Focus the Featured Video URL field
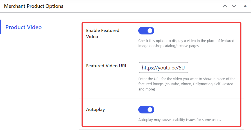The height and width of the screenshot is (135, 251). pos(163,67)
